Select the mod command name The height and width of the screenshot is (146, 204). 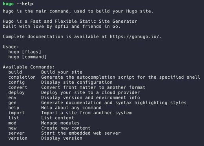coord(13,123)
